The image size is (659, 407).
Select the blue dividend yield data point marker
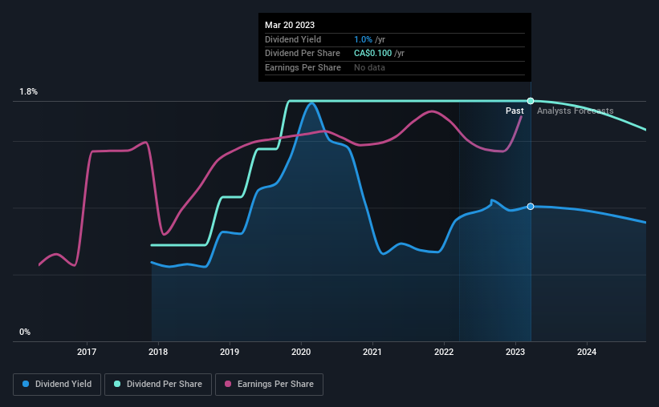click(x=531, y=207)
